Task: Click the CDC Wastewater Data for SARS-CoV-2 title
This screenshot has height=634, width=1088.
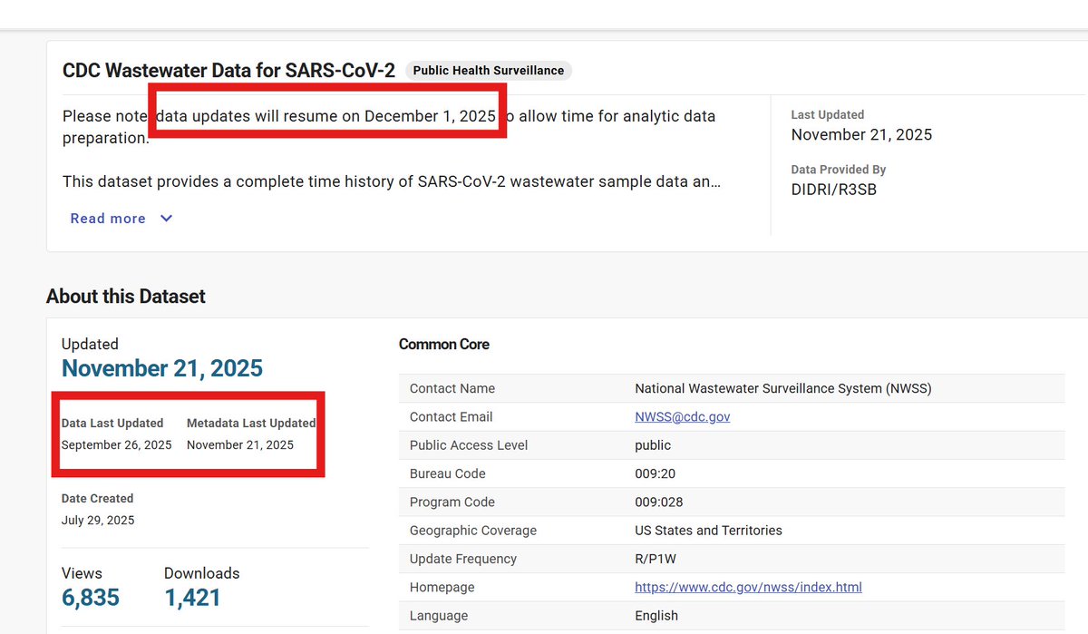Action: [x=228, y=71]
